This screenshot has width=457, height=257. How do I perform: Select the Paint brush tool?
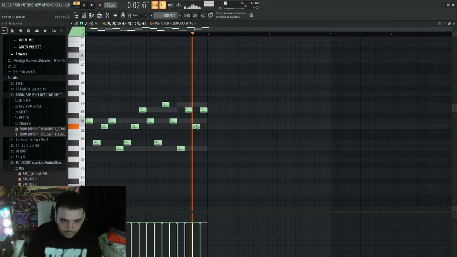click(x=109, y=24)
